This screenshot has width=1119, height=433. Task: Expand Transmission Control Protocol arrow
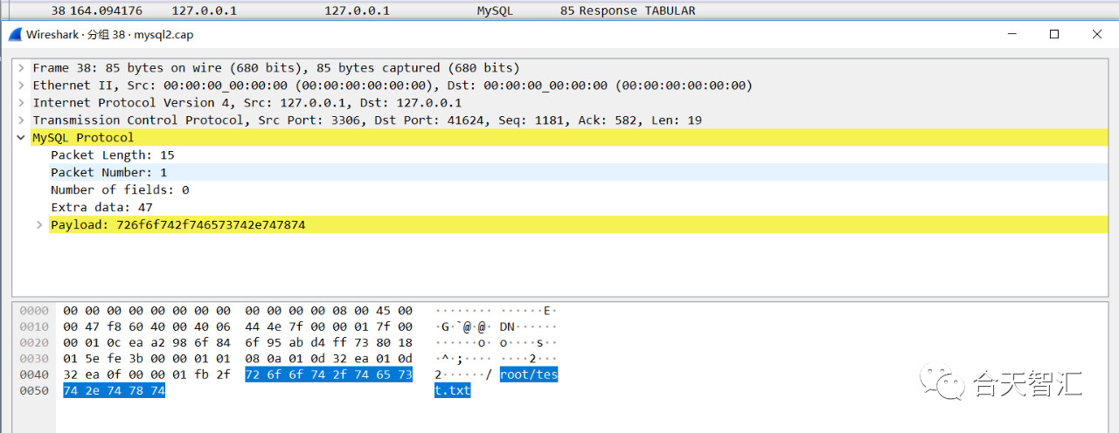pyautogui.click(x=21, y=120)
